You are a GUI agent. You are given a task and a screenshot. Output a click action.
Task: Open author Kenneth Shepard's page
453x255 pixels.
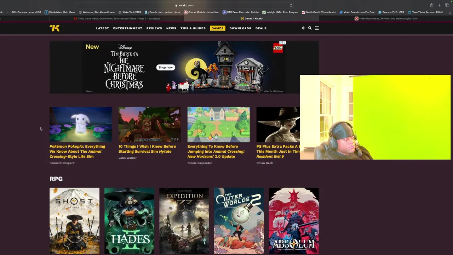(62, 163)
